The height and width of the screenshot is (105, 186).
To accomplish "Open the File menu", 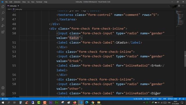I will tap(6, 2).
